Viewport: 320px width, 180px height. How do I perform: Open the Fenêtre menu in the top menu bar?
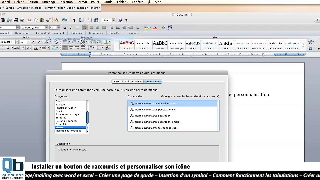(x=137, y=2)
